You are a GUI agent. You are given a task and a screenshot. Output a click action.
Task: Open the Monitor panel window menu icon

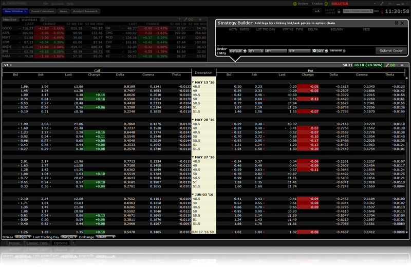[200, 20]
